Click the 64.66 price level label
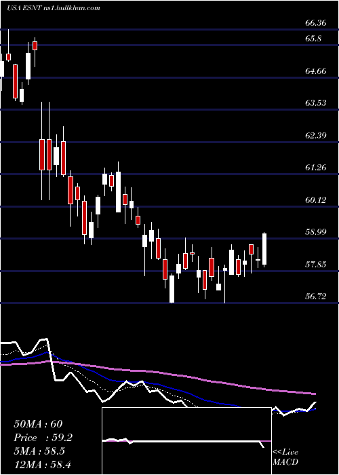 [x=316, y=71]
